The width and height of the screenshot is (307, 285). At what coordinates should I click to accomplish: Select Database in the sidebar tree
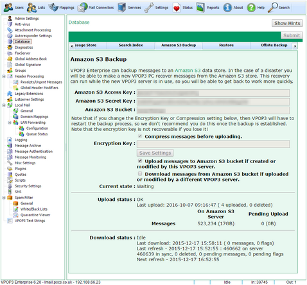pos(22,42)
